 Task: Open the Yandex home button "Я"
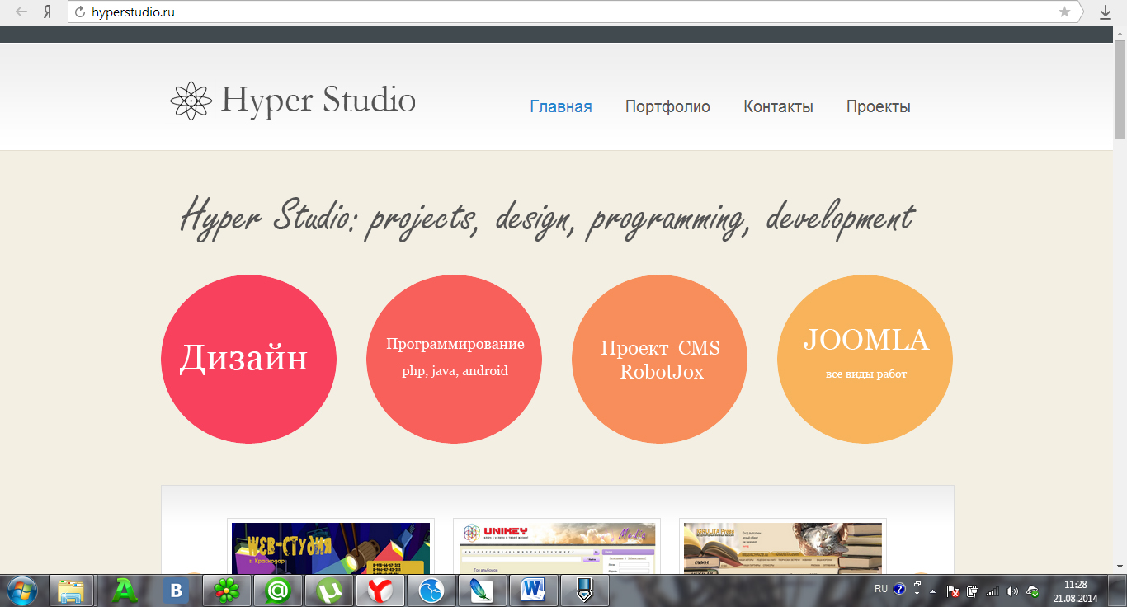pyautogui.click(x=48, y=12)
